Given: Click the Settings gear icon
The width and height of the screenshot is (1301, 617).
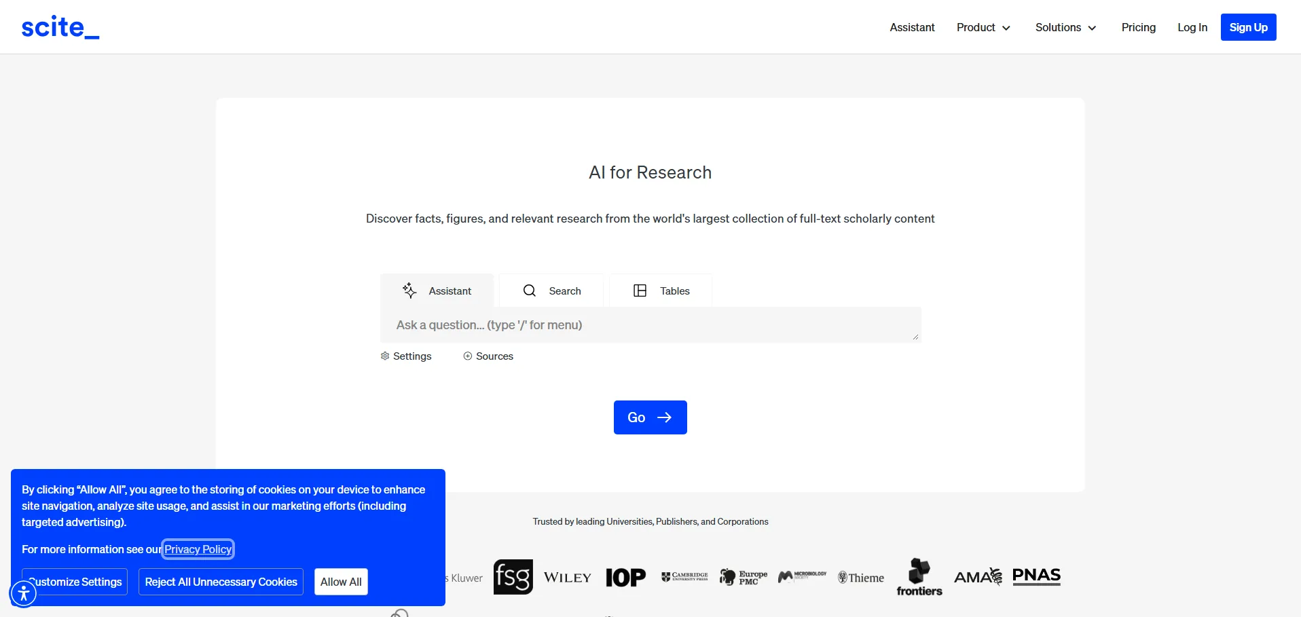Looking at the screenshot, I should coord(385,356).
